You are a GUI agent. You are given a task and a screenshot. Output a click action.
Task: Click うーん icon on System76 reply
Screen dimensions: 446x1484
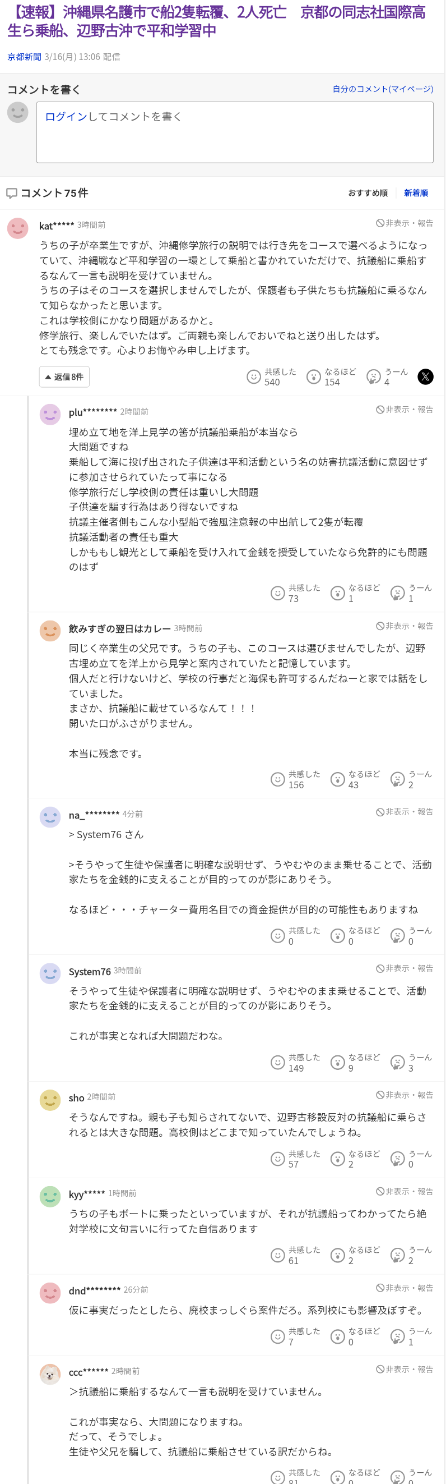(x=398, y=1062)
